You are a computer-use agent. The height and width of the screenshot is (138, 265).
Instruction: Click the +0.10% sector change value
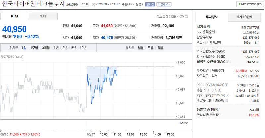click(x=254, y=115)
